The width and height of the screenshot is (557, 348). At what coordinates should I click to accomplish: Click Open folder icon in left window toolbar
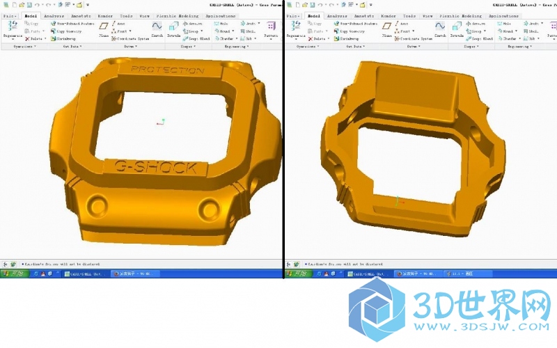22,5
